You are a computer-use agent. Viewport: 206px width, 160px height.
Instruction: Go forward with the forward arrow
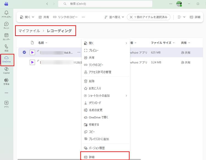[54, 4]
